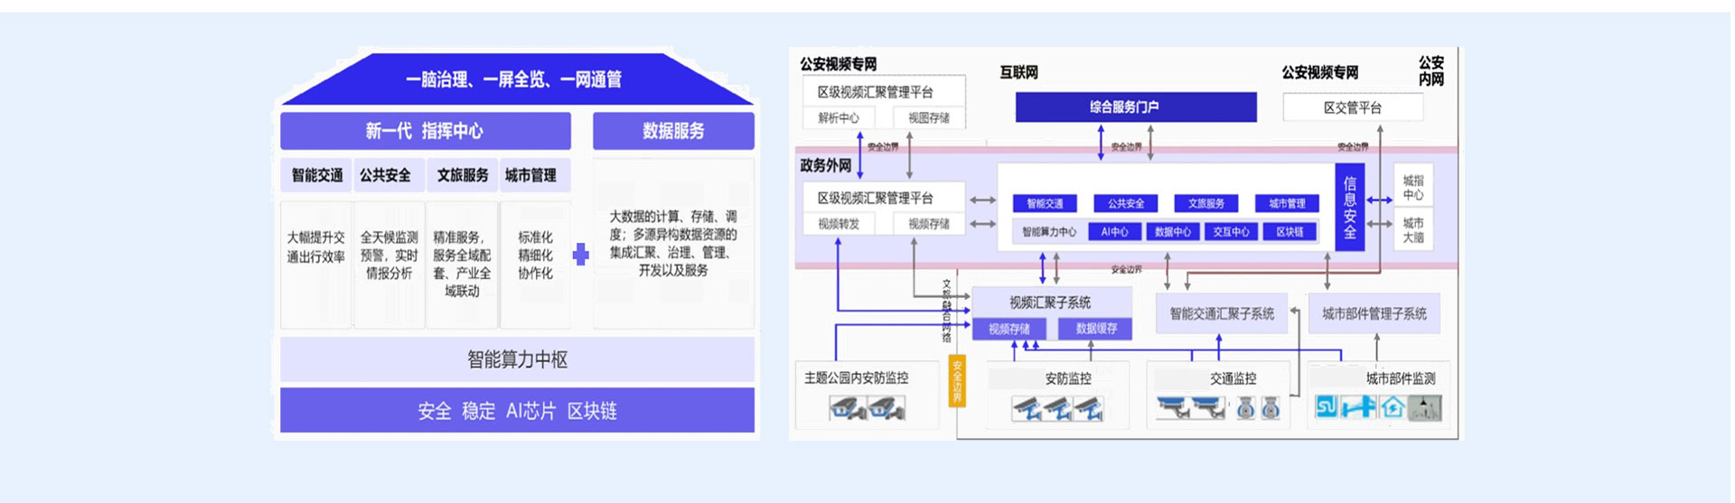The height and width of the screenshot is (503, 1735).
Task: Click the 城市大脑 box
Action: click(x=1413, y=229)
